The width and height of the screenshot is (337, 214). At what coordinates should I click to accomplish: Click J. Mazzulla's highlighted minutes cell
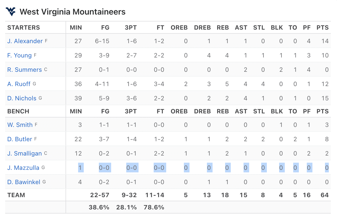coord(80,168)
